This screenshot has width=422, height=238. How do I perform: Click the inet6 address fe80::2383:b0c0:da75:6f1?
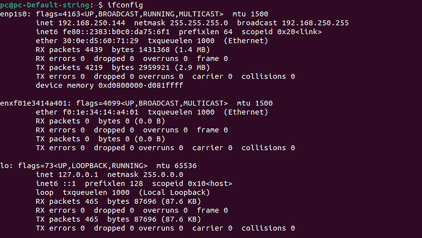coord(116,32)
